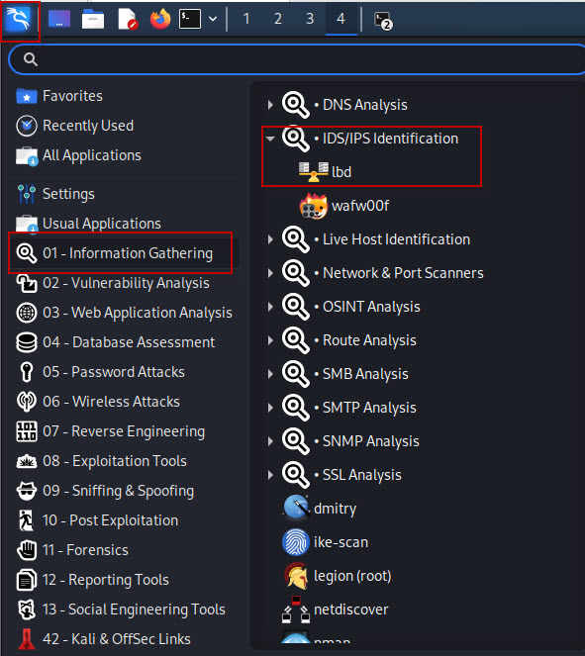This screenshot has width=585, height=656.
Task: Launch netdiscover
Action: pyautogui.click(x=335, y=609)
